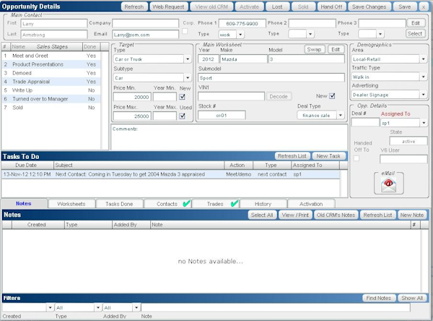The image size is (433, 321).
Task: Open Phone 1 Type dropdown
Action: point(240,35)
